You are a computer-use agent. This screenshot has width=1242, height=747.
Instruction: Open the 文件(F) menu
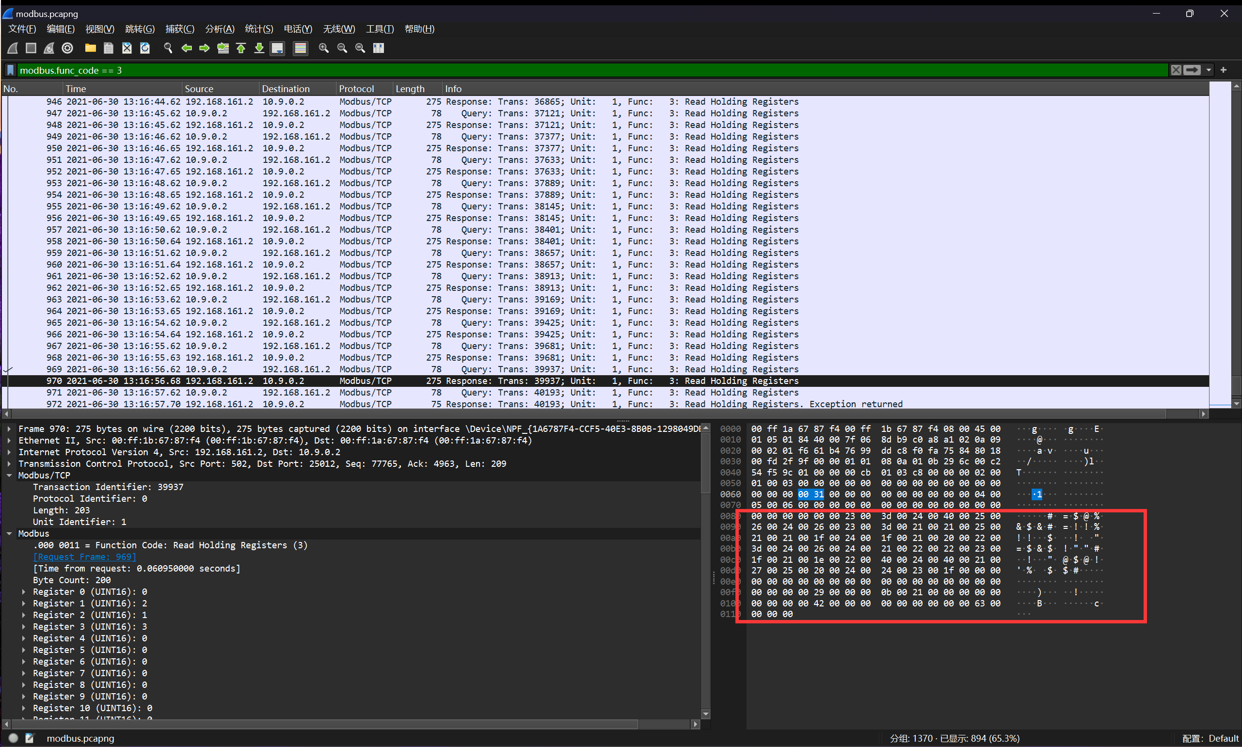click(22, 29)
